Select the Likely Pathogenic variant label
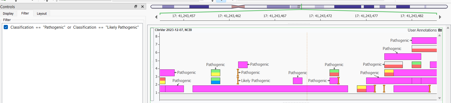 (x=256, y=81)
